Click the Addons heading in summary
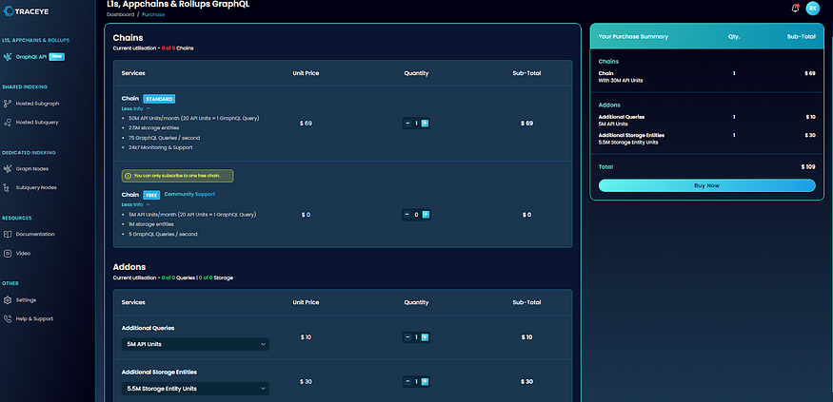The height and width of the screenshot is (402, 833). point(609,105)
